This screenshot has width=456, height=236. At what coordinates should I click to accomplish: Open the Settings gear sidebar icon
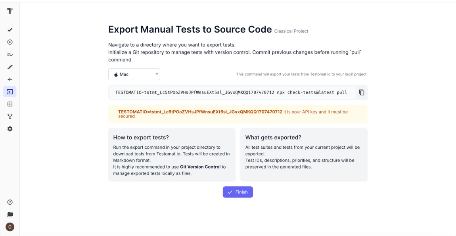point(10,129)
